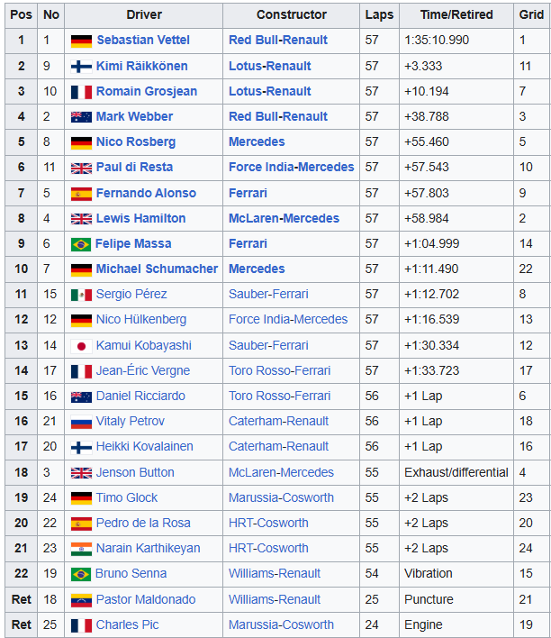The image size is (551, 638).
Task: Open Williams-Renault link in Senna's row
Action: click(x=275, y=573)
